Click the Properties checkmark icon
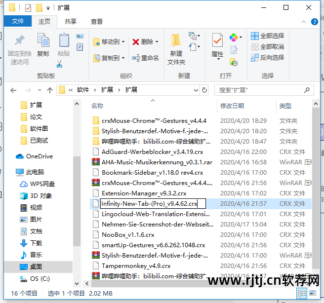This screenshot has height=303, width=324. 217,40
